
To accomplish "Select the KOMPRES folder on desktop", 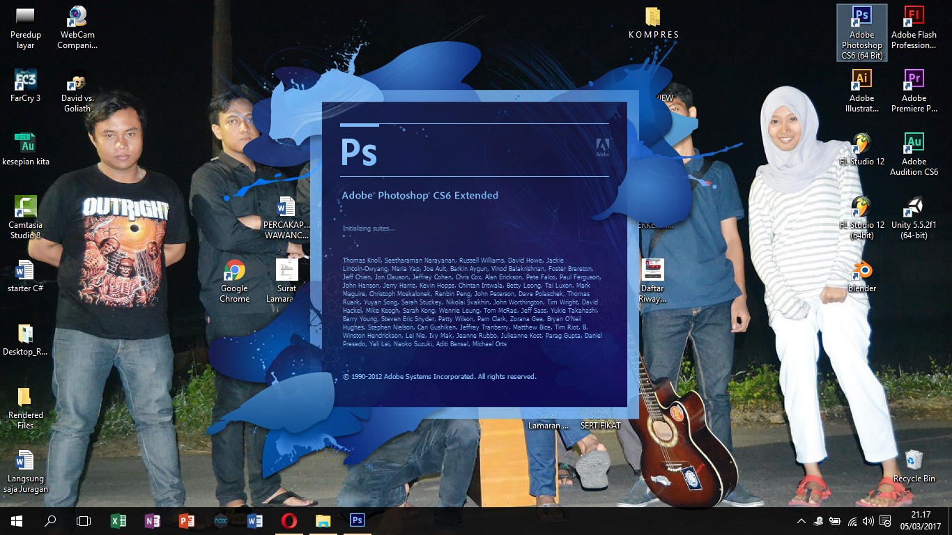I will (x=653, y=23).
